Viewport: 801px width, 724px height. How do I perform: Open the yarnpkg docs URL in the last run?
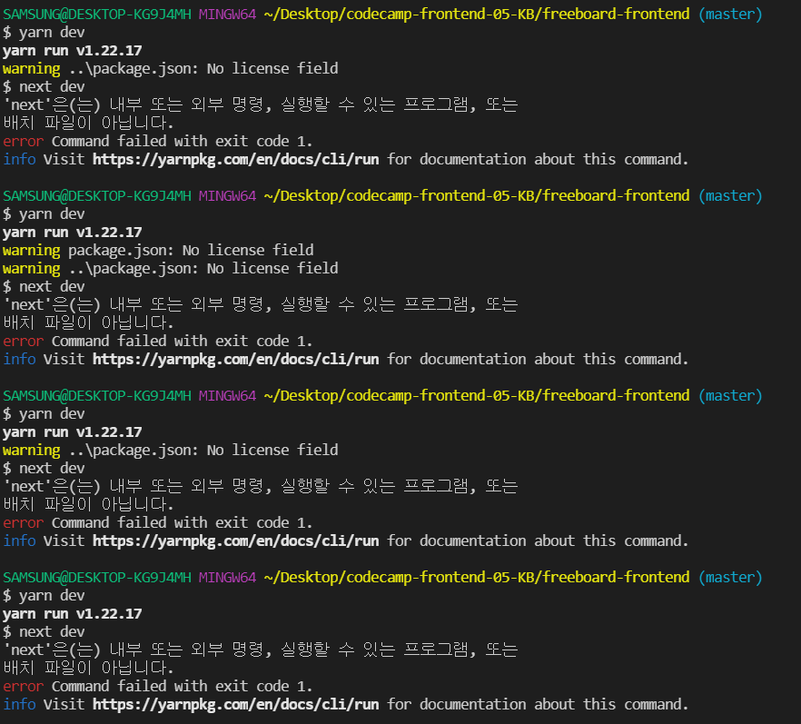click(x=235, y=705)
